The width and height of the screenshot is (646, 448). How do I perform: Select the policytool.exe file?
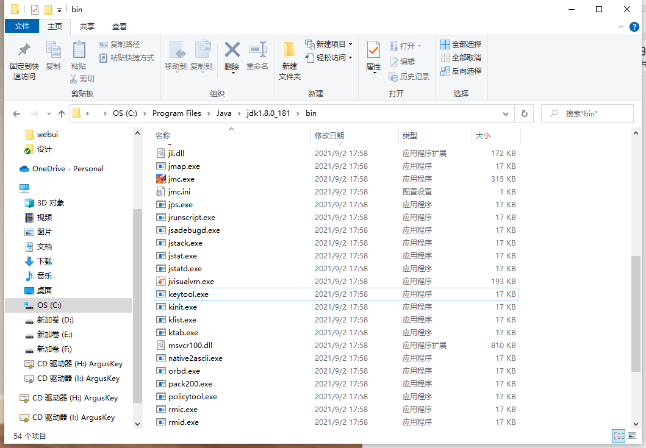tap(336, 397)
